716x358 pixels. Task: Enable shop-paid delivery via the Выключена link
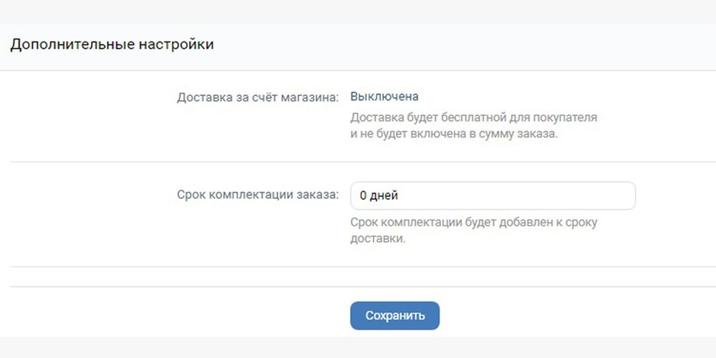coord(384,97)
